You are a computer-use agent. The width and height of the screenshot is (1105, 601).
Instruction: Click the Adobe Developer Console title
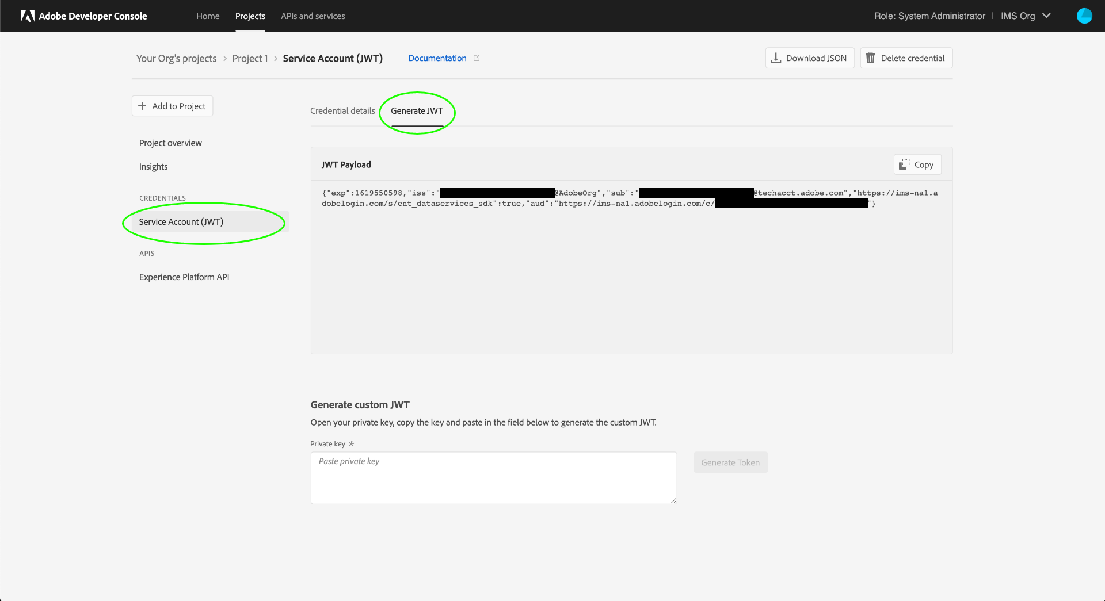tap(93, 16)
